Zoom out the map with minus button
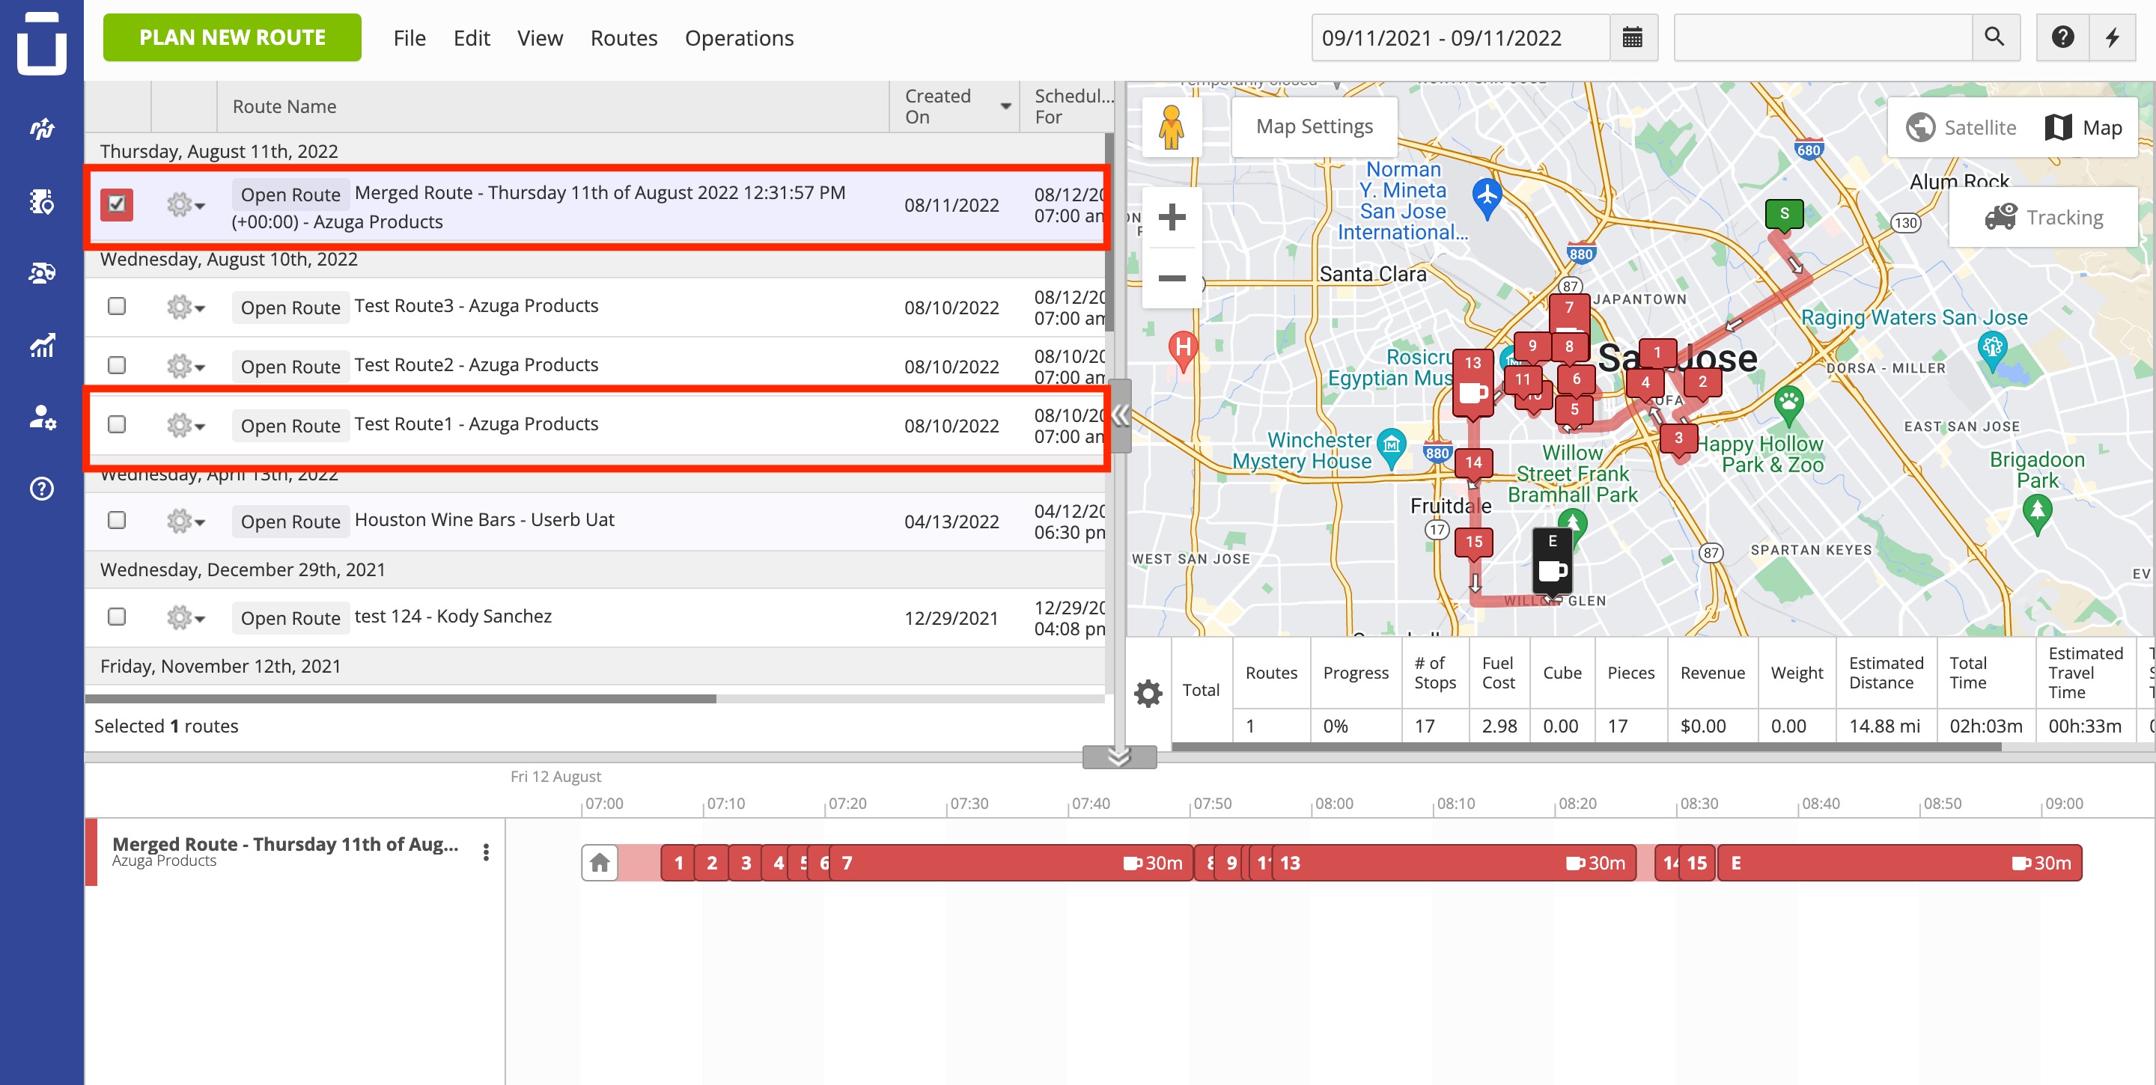This screenshot has height=1085, width=2156. pyautogui.click(x=1172, y=278)
